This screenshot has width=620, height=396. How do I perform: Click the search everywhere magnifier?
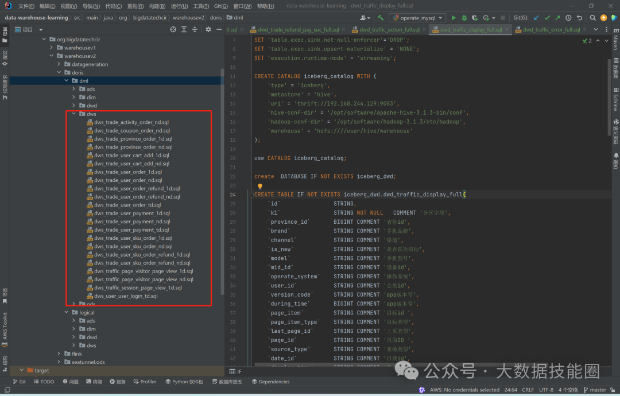592,18
